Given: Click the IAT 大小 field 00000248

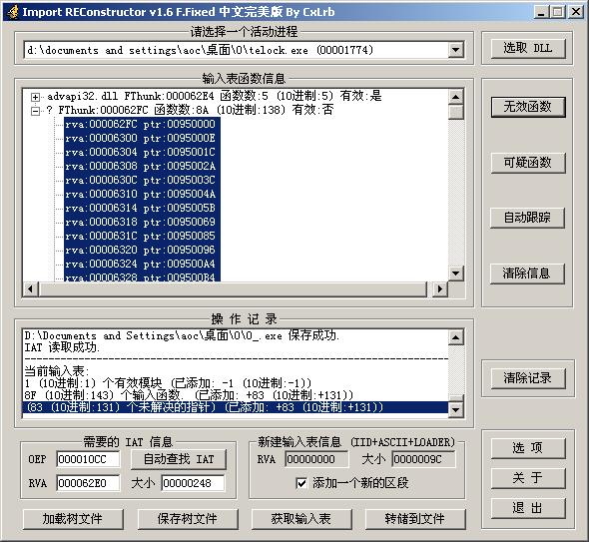Looking at the screenshot, I should [193, 483].
